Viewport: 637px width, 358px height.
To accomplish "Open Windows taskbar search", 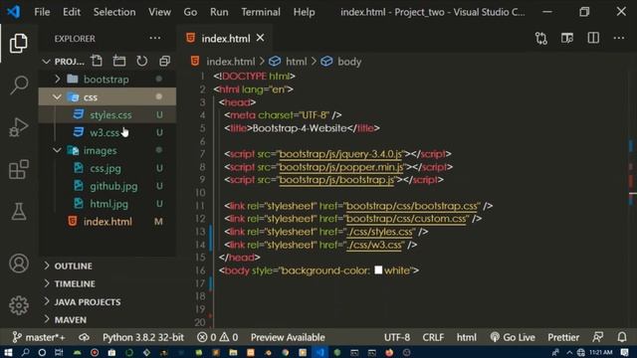I will (x=25, y=352).
